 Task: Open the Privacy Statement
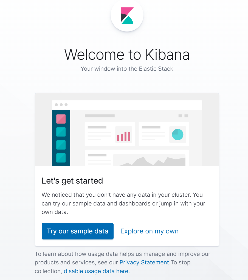(x=144, y=262)
